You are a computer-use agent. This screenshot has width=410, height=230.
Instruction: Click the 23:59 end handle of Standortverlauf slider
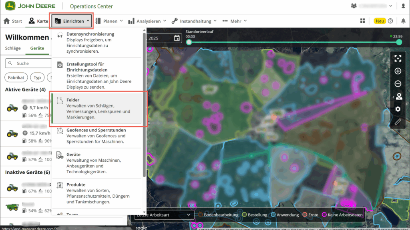(398, 42)
